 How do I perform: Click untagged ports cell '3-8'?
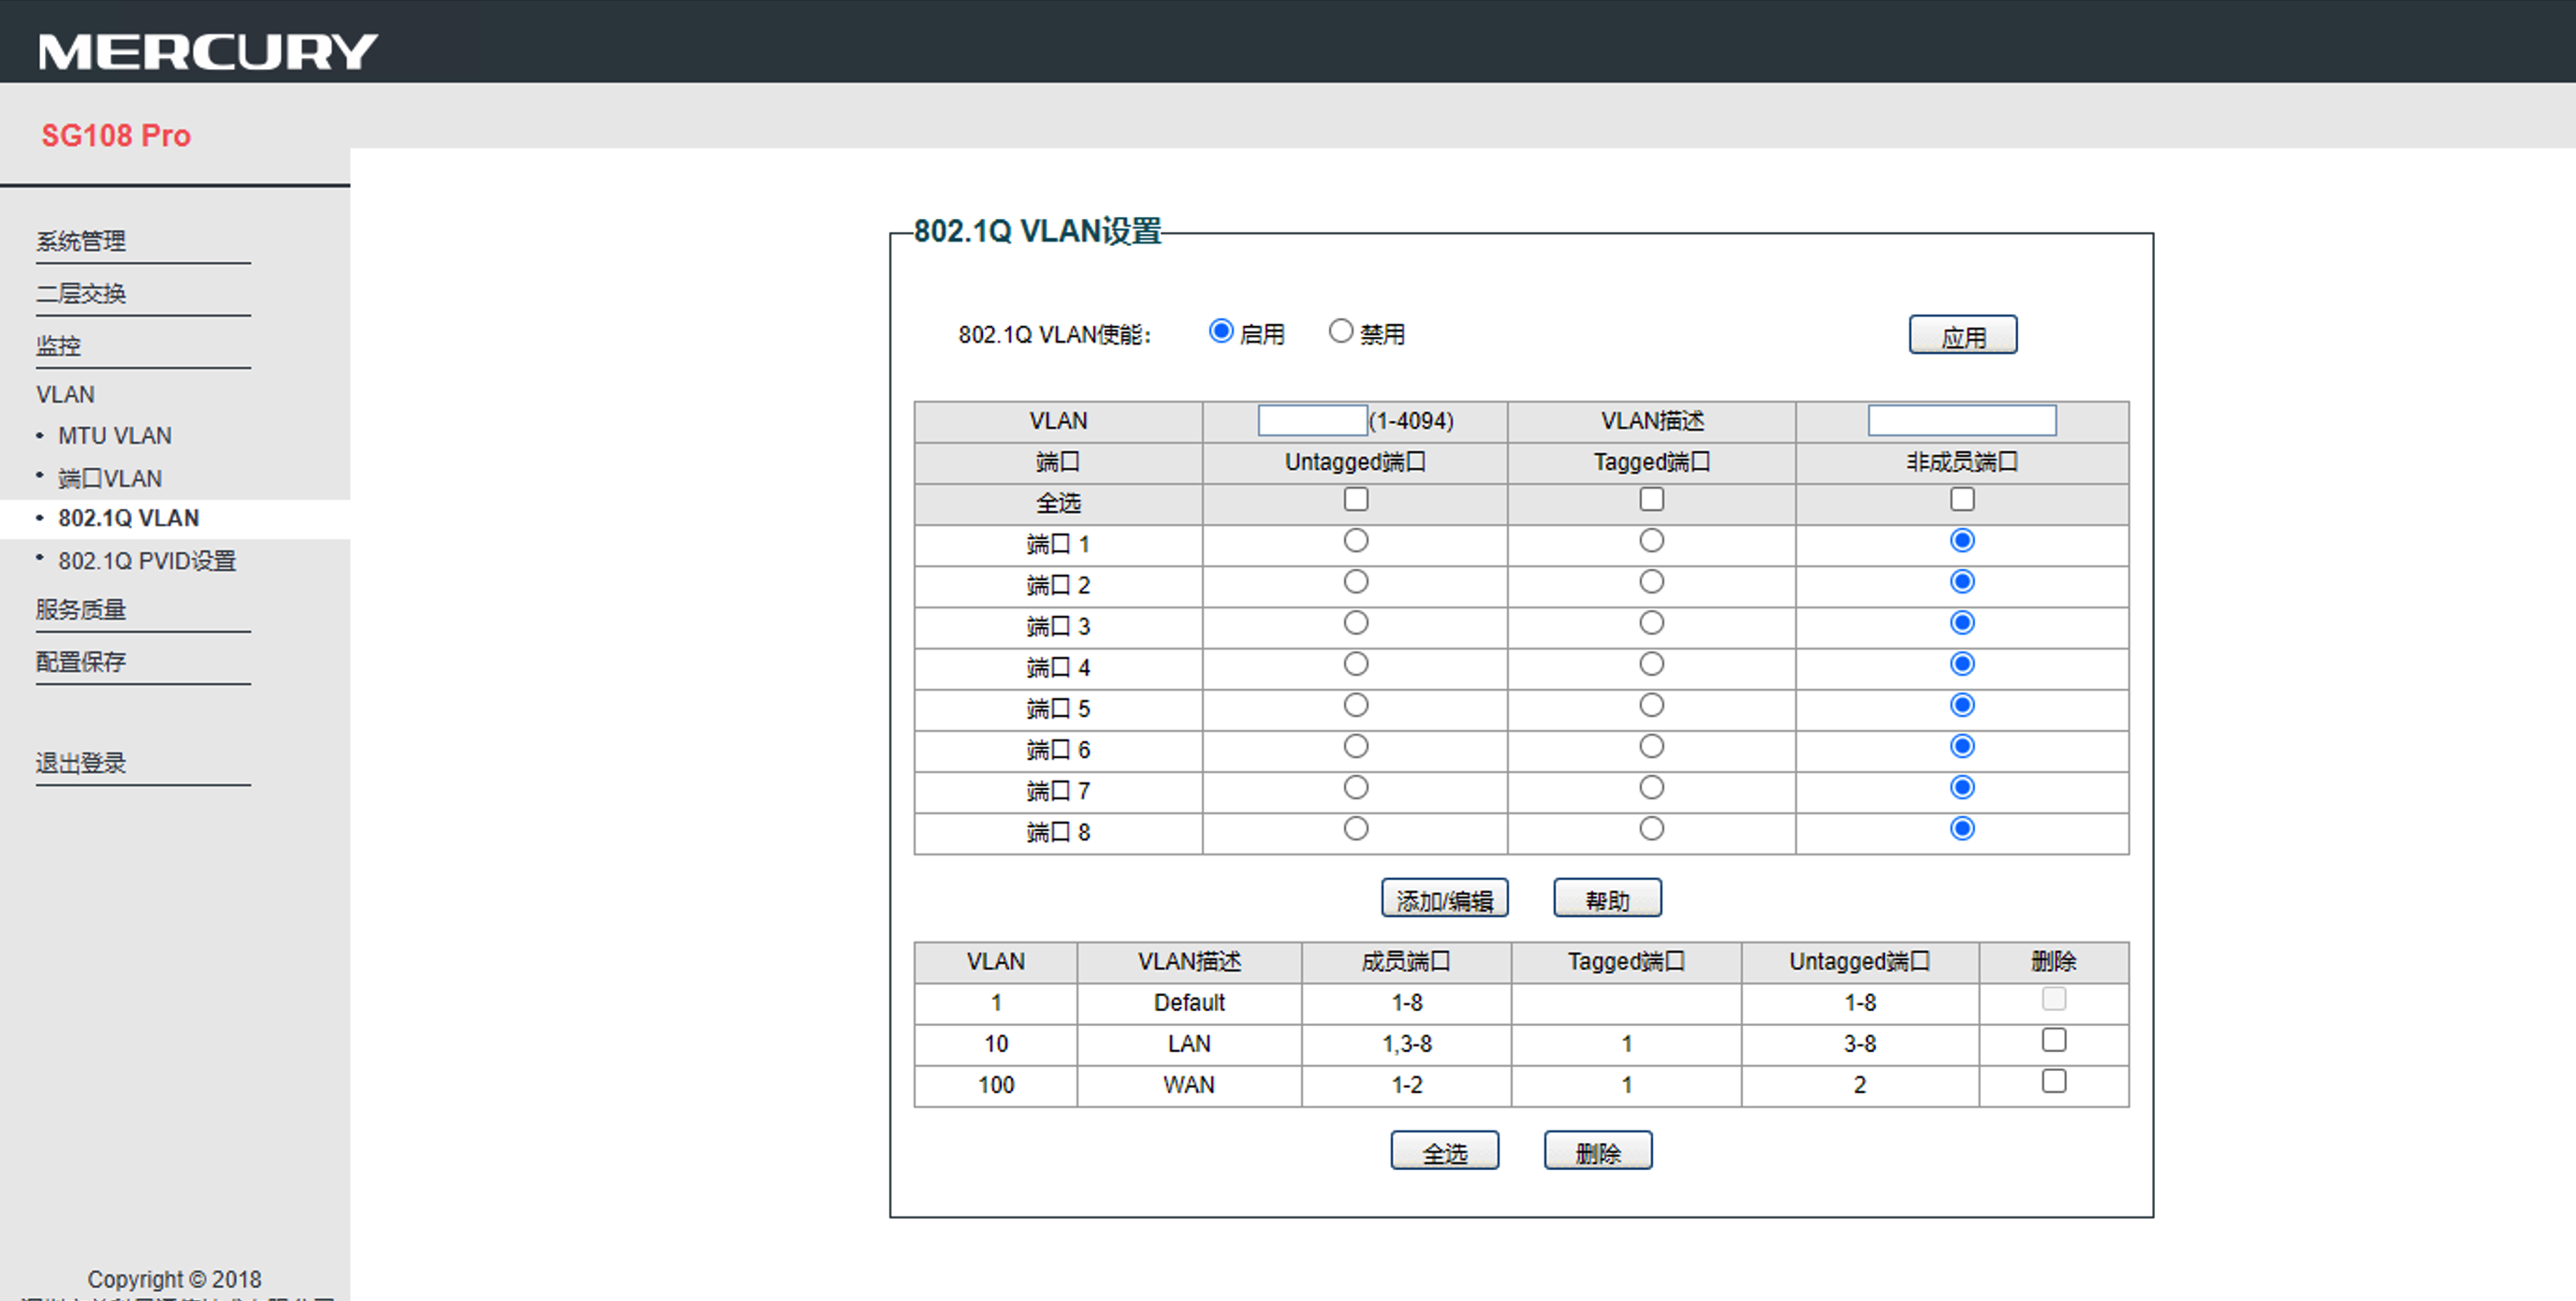point(1860,1044)
